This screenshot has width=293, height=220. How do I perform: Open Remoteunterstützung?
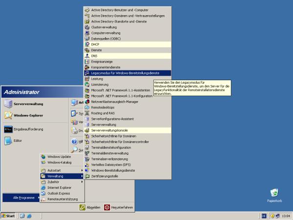(62, 199)
